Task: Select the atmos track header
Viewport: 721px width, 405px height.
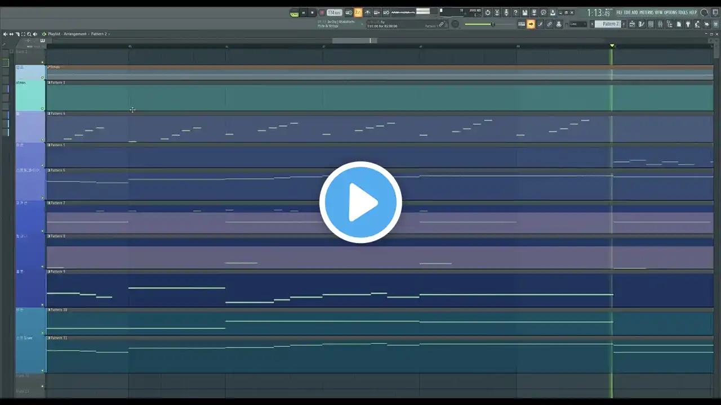Action: coord(30,95)
